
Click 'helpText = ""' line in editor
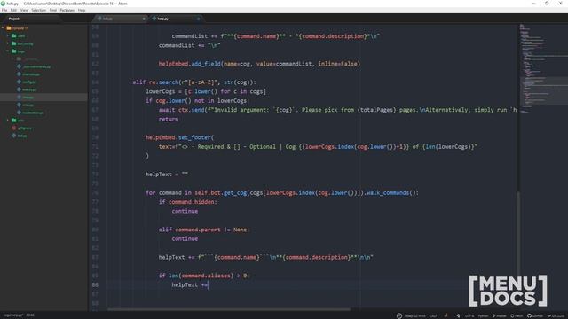(x=167, y=175)
